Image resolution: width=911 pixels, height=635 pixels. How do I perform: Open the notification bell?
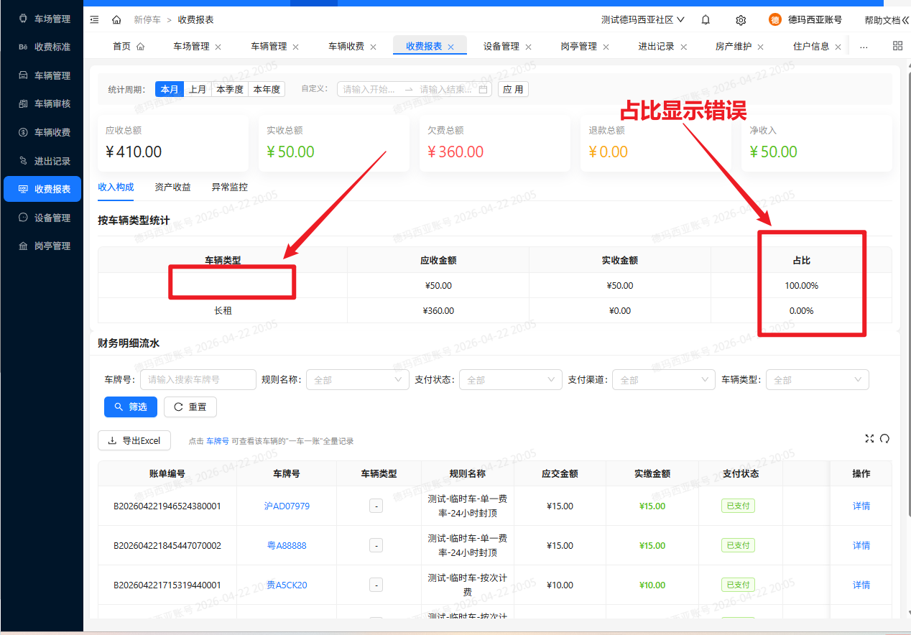tap(706, 20)
